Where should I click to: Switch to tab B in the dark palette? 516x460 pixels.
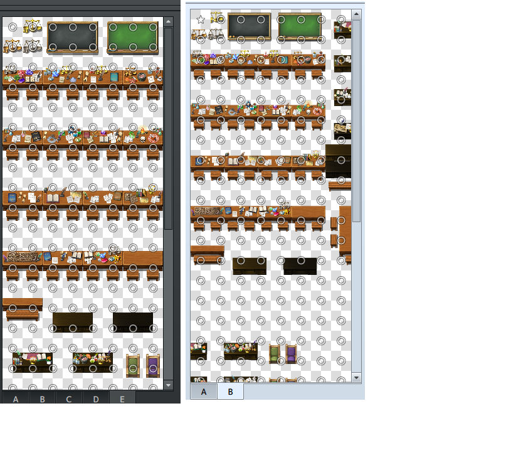(x=43, y=398)
